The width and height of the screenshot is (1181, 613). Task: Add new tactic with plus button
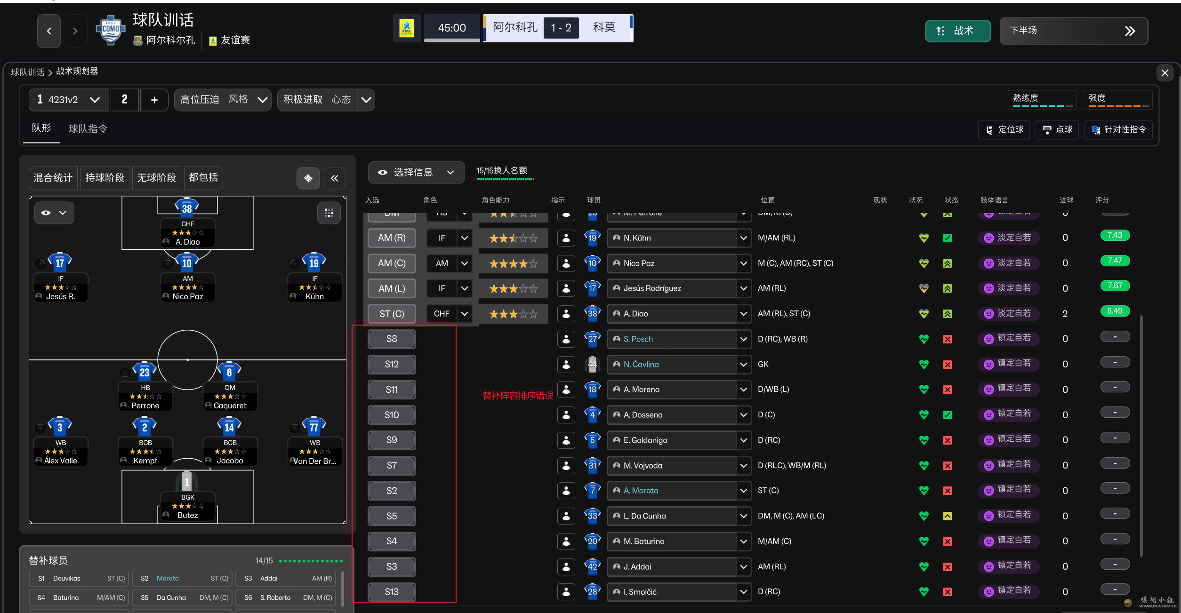pos(154,100)
